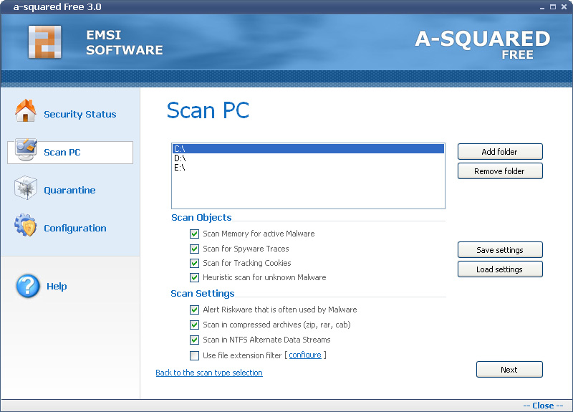Click the Emsi Software logo icon

(44, 42)
